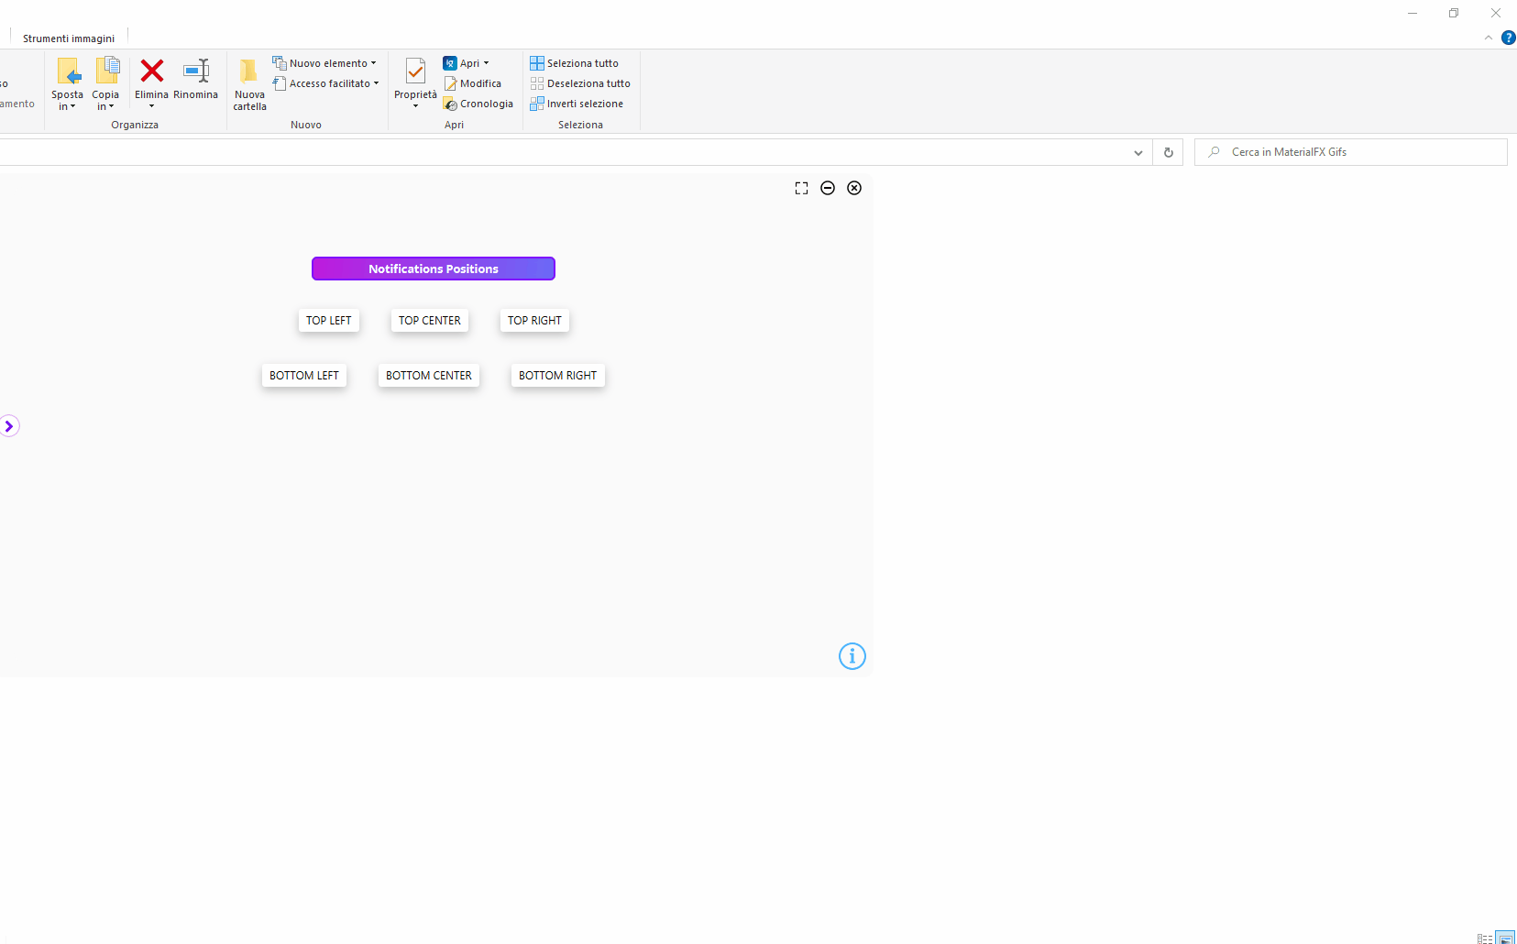Click the BOTTOM CENTER button

coord(429,376)
